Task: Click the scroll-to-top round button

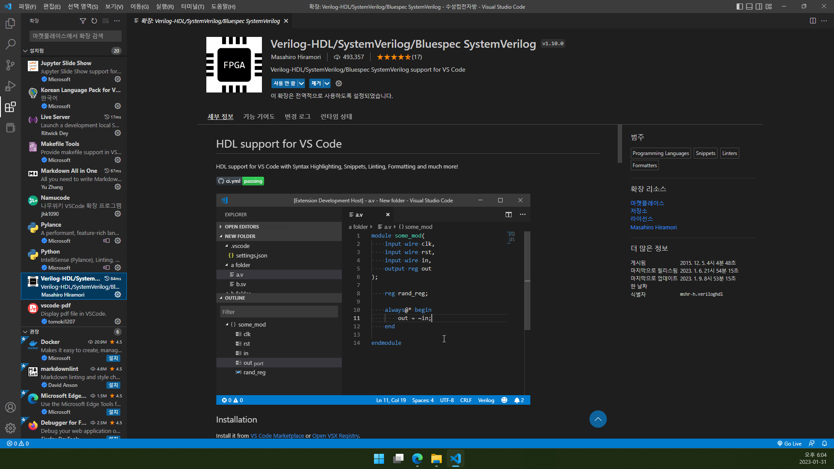Action: pos(598,419)
